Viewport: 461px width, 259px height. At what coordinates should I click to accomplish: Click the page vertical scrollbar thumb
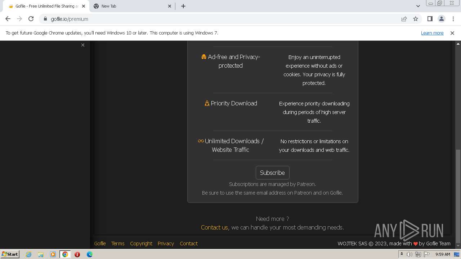[458, 196]
